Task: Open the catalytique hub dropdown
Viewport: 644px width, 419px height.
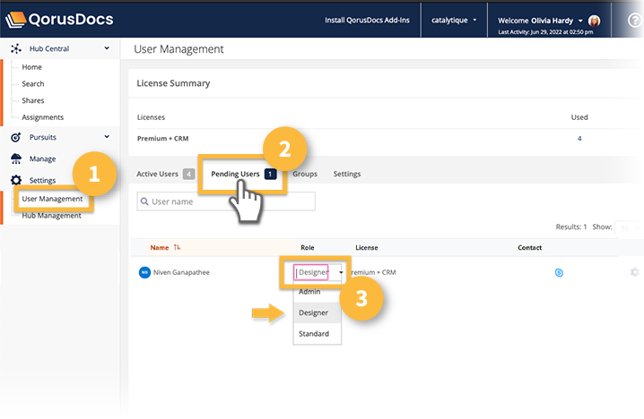Action: pos(454,20)
